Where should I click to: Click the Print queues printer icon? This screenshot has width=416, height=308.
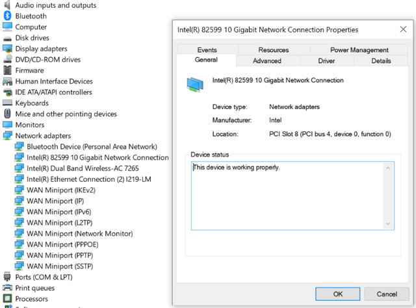point(7,288)
